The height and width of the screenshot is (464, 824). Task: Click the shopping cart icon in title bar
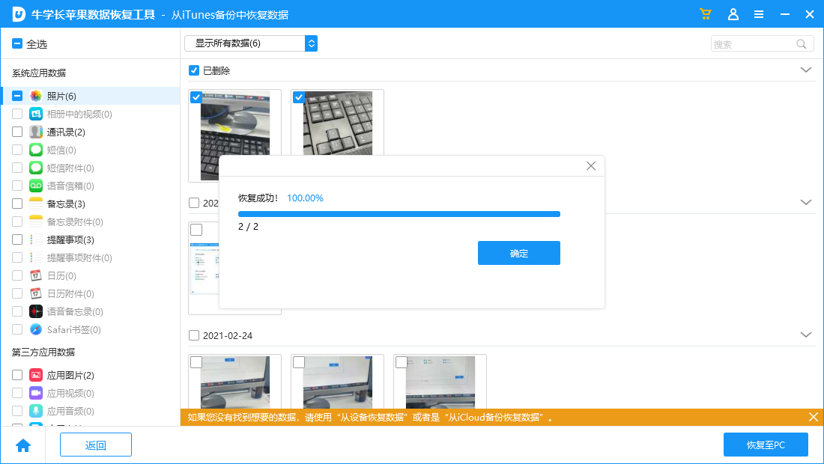705,14
